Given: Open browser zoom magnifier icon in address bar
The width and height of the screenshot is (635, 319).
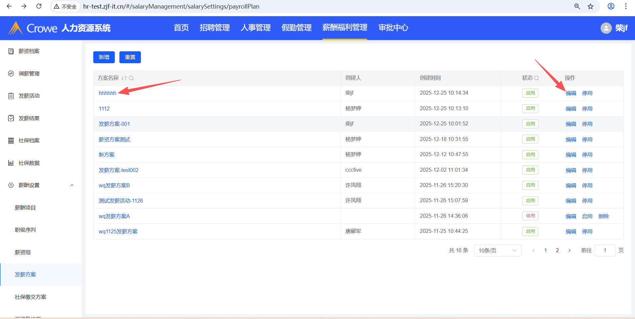Looking at the screenshot, I should click(x=577, y=6).
